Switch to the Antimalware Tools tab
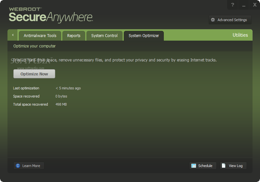This screenshot has width=260, height=182. click(x=40, y=36)
